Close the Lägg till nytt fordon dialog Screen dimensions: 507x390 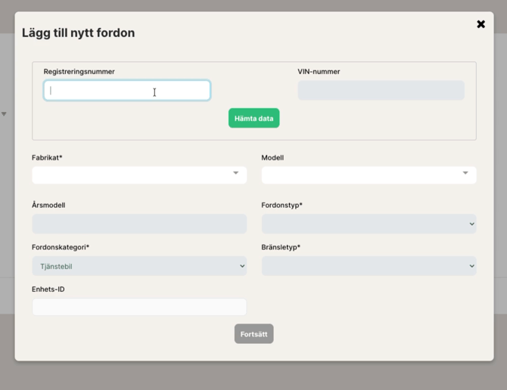pos(481,24)
